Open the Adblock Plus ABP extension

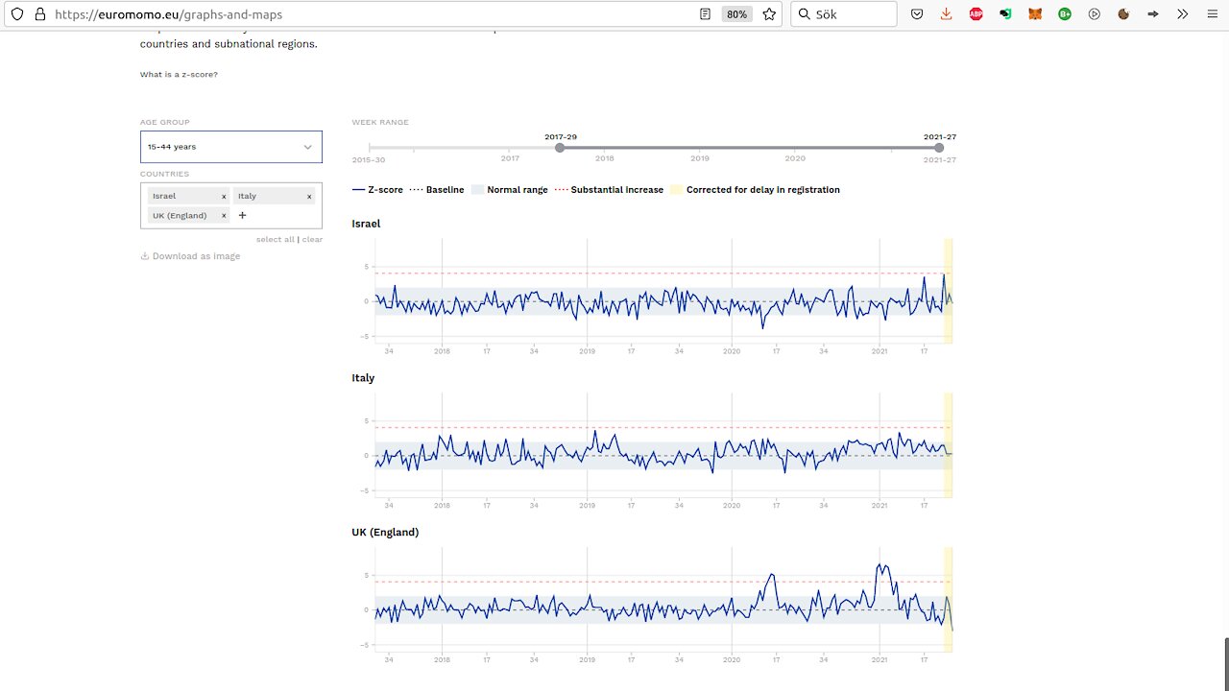click(x=976, y=14)
